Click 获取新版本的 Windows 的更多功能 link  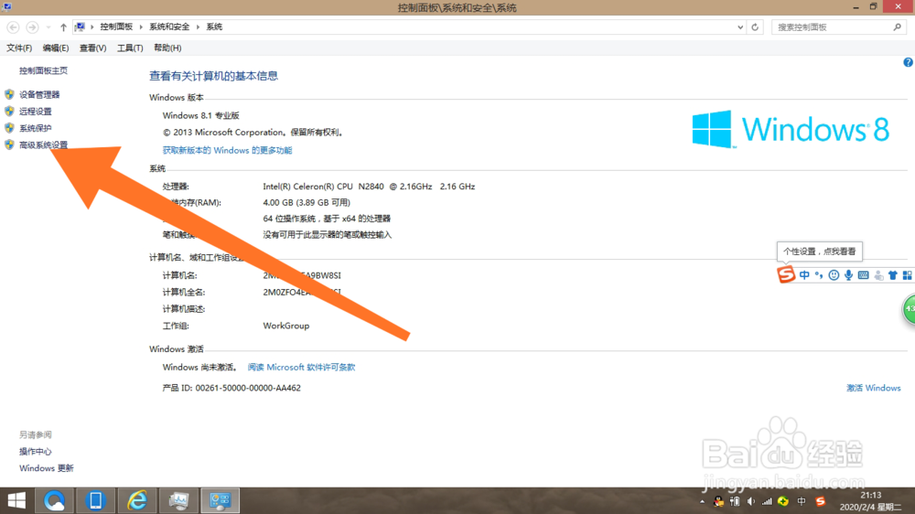[227, 151]
